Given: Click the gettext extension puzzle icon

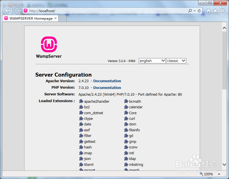Looking at the screenshot, I should point(81,141).
